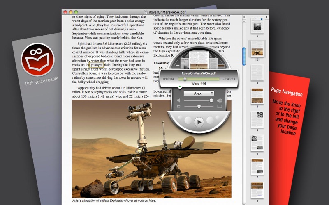Click the large round button left of play
Viewport: 329px width, 205px height.
[188, 120]
